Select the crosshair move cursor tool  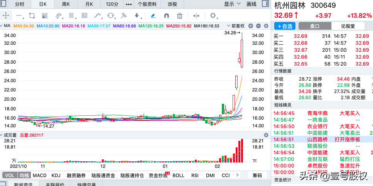click(x=6, y=16)
